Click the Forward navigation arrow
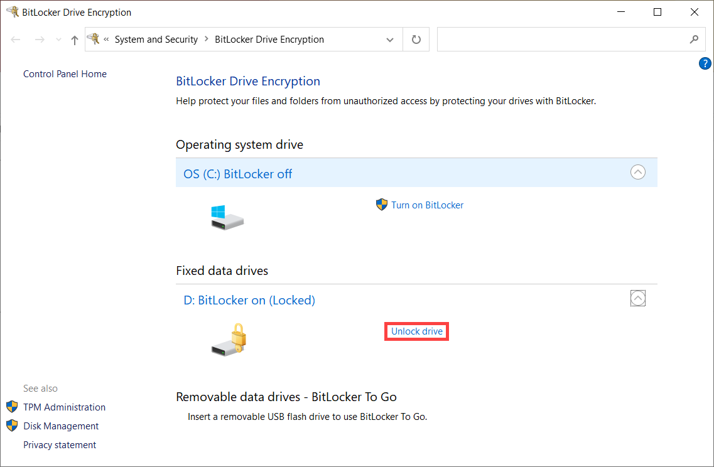Viewport: 714px width, 467px height. click(x=40, y=40)
